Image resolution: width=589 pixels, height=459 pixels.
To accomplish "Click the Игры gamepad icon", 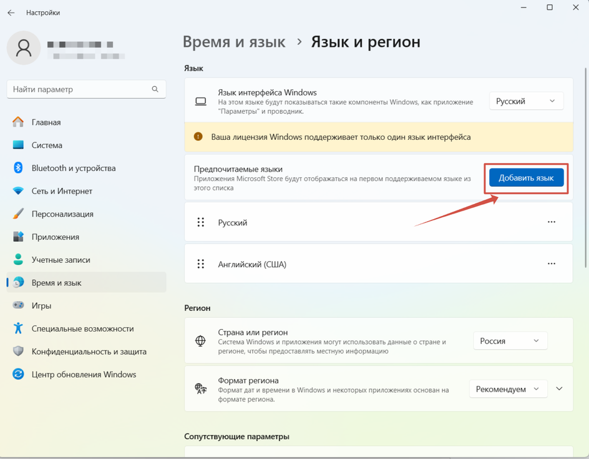I will tap(18, 305).
